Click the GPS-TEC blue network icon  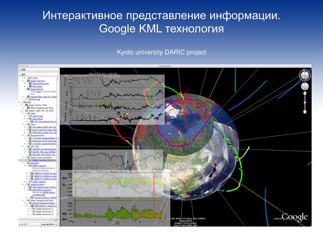(x=28, y=146)
